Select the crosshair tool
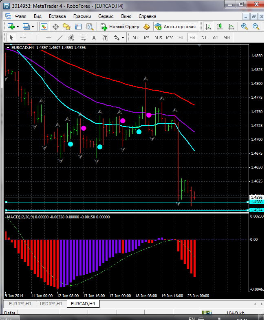Screen dimensions: 269x320 23,38
